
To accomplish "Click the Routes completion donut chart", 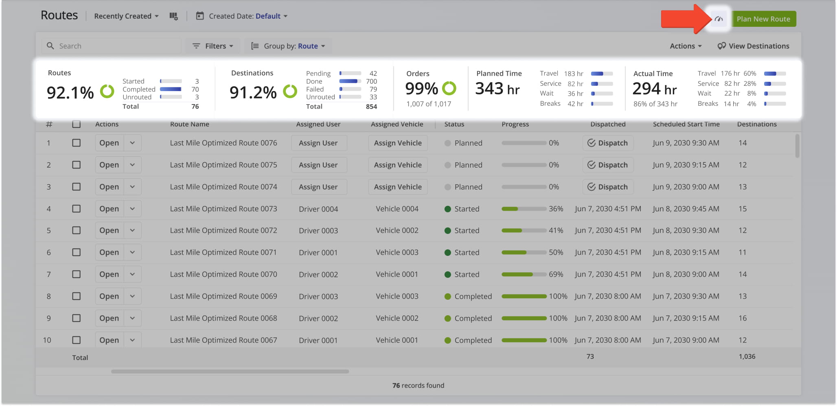I will tap(107, 92).
